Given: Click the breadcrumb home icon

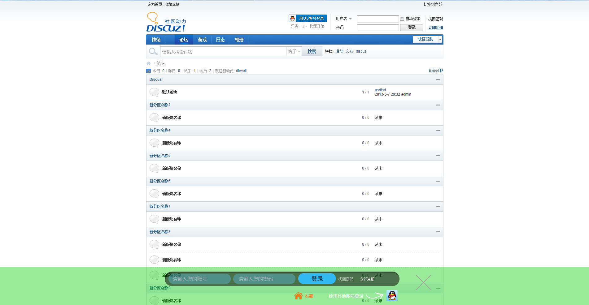Looking at the screenshot, I should tap(149, 63).
